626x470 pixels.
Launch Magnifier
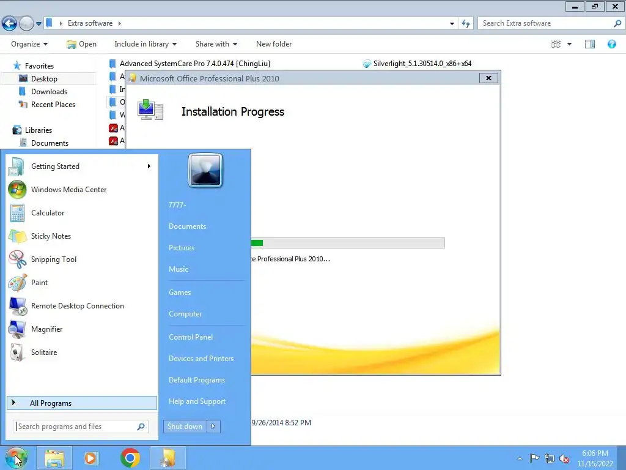click(x=82, y=329)
